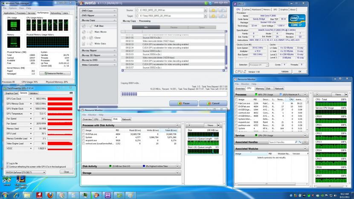Screen dimensions: 354x199
Task: Click the arrow button left of Views in Disk Resource Monitor
Action: [189, 125]
